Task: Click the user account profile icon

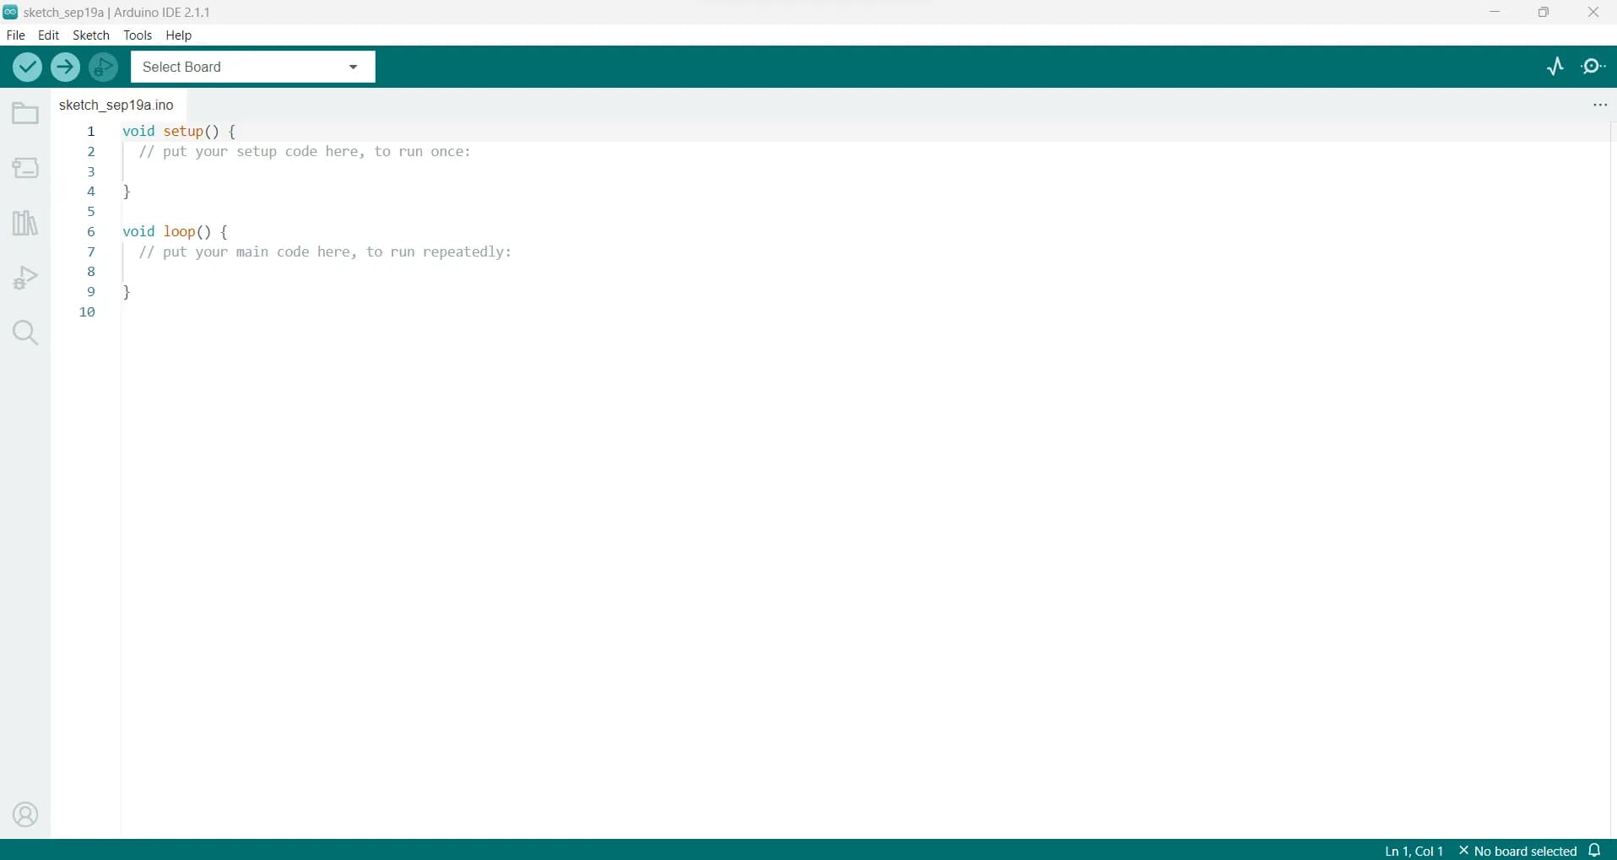Action: pyautogui.click(x=25, y=815)
